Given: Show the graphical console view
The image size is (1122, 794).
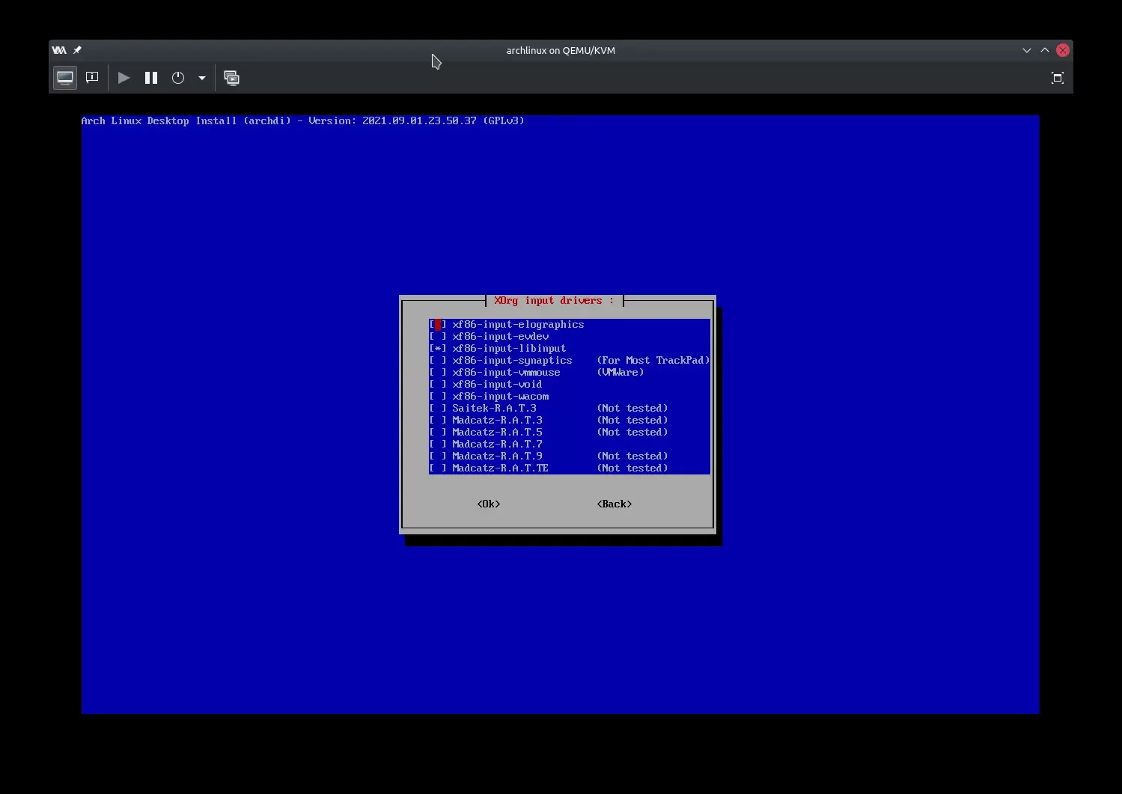Looking at the screenshot, I should (65, 78).
